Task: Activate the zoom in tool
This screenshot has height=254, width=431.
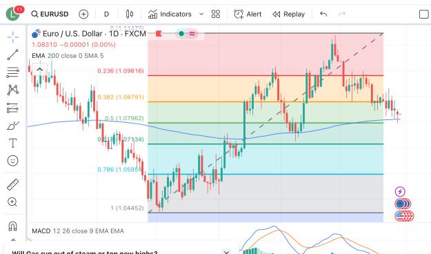Action: (12, 202)
